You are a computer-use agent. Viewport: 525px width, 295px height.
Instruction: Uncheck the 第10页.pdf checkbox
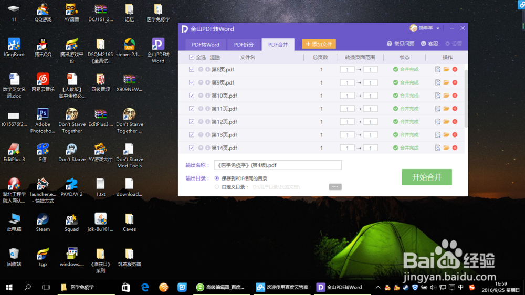[x=192, y=96]
